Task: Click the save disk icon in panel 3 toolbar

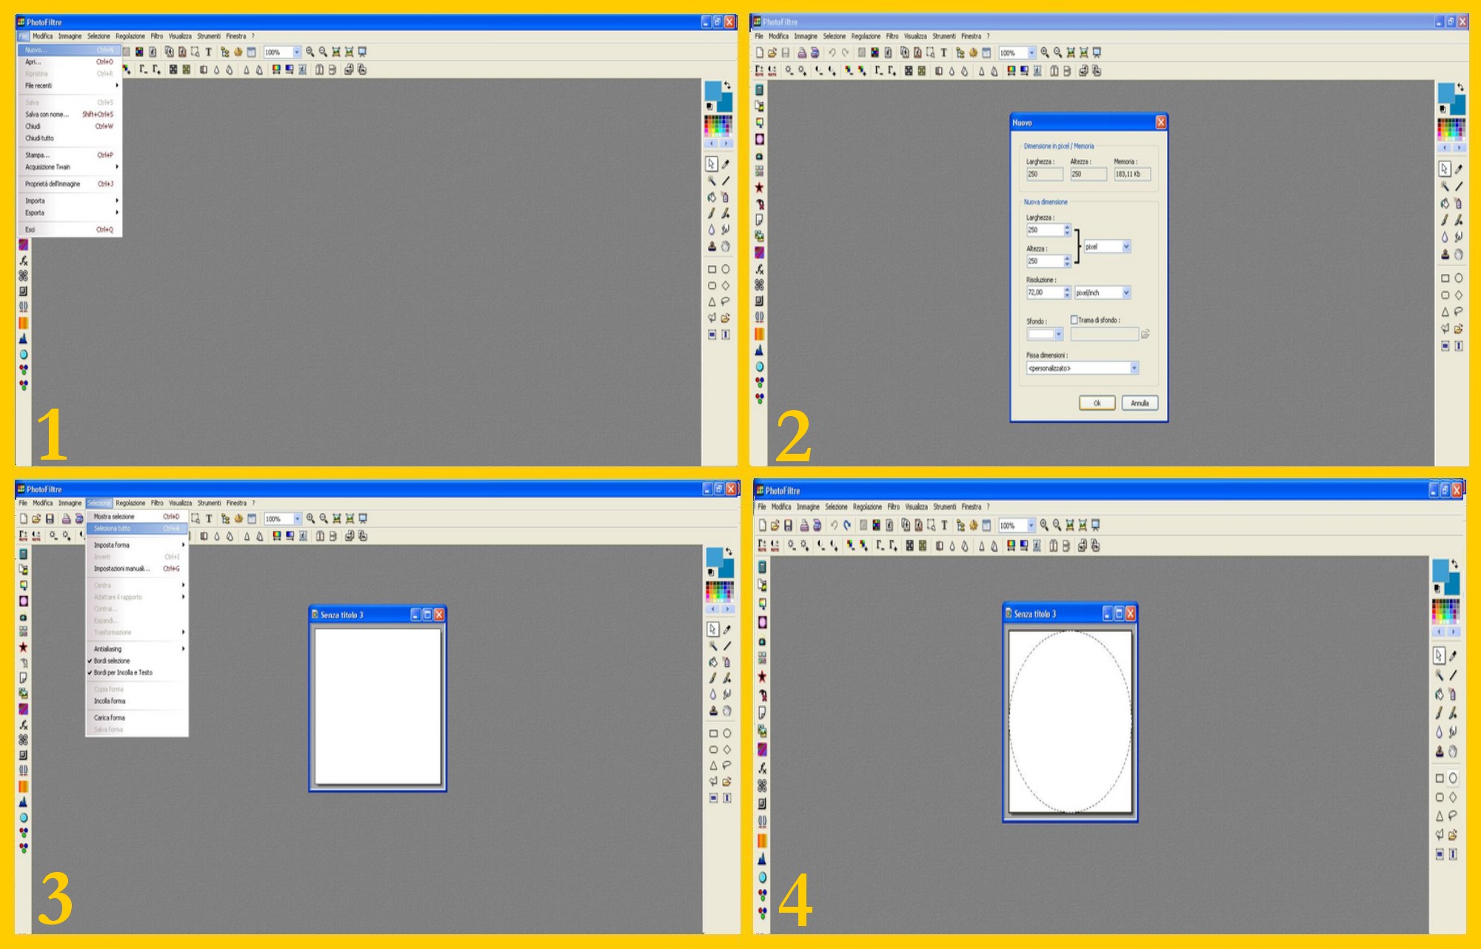Action: [x=50, y=519]
